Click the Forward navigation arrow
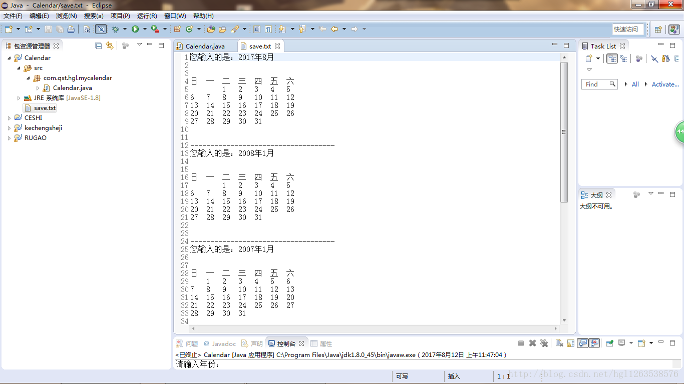Viewport: 684px width, 384px height. click(x=355, y=29)
